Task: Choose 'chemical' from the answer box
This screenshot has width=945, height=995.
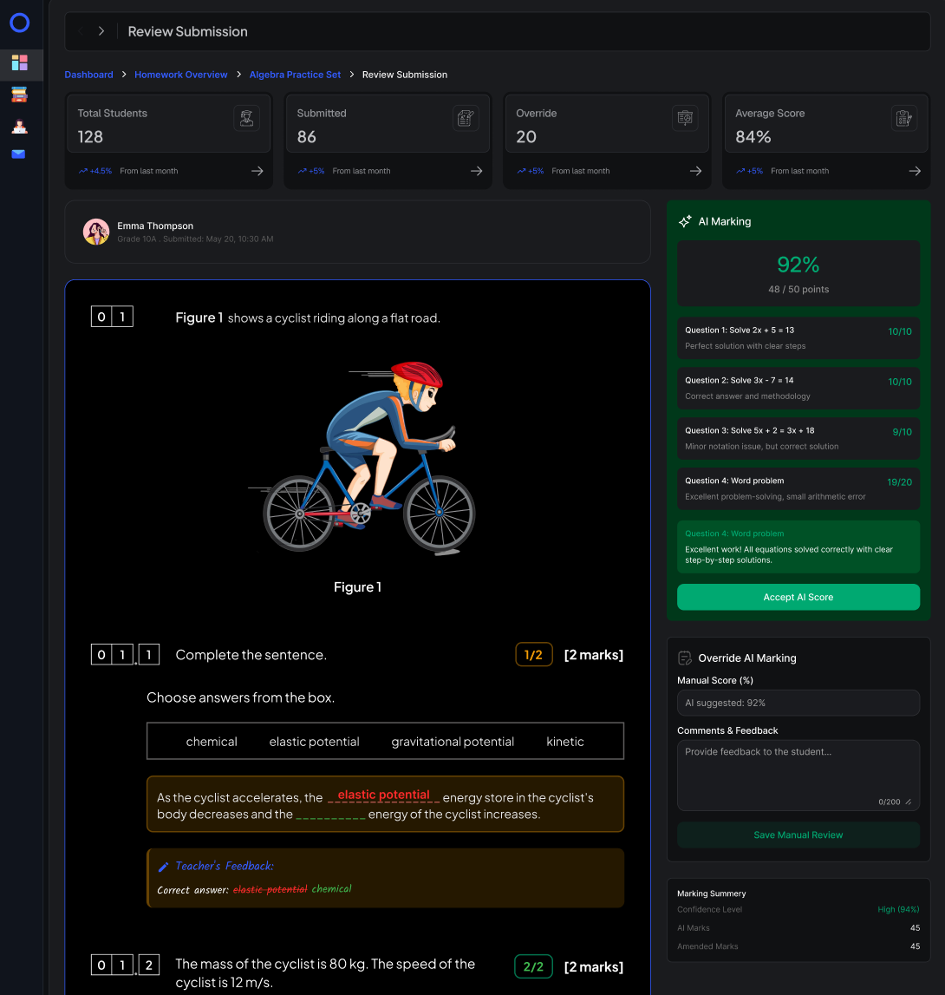Action: coord(212,741)
